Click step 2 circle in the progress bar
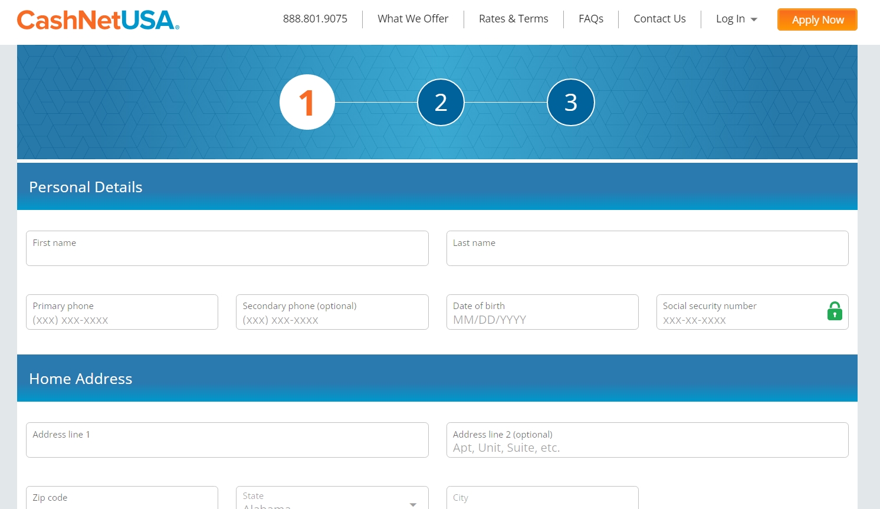Screen dimensions: 880x509 (x=441, y=101)
